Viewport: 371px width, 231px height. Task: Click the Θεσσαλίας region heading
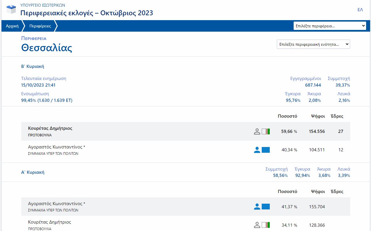tap(47, 48)
